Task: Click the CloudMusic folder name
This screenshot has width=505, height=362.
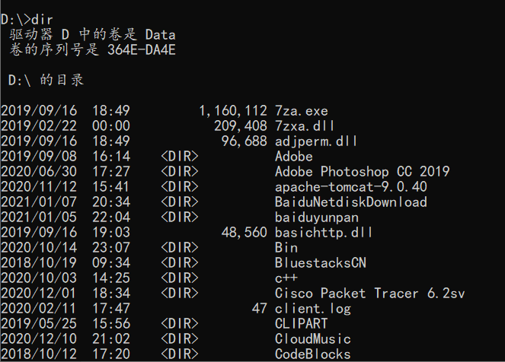Action: tap(313, 338)
